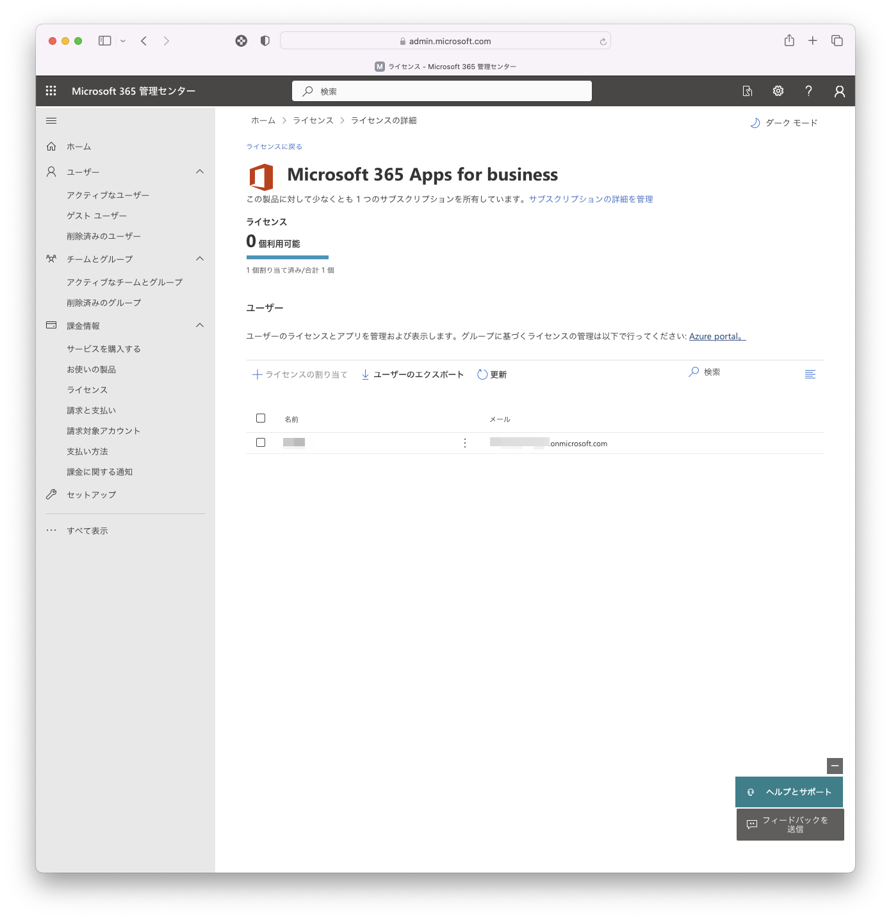The width and height of the screenshot is (891, 920).
Task: Open a new Safari tab
Action: tap(813, 41)
